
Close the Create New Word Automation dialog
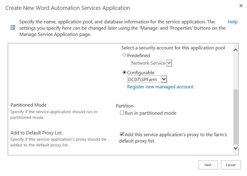[x=241, y=6]
